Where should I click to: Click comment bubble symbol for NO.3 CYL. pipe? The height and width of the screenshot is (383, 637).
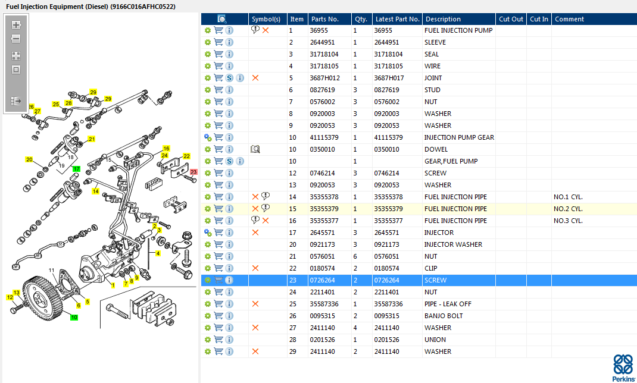[x=255, y=220]
